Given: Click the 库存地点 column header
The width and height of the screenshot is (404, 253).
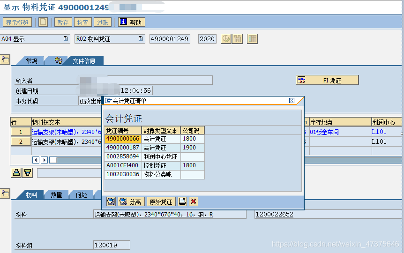Looking at the screenshot, I should 340,122.
